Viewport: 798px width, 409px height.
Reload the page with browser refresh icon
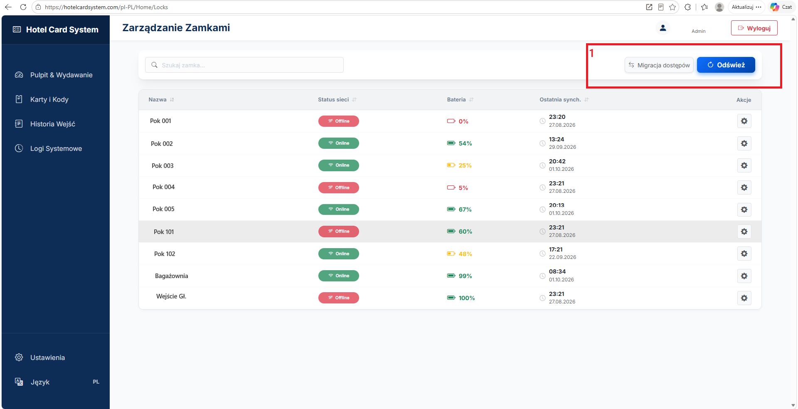click(x=23, y=7)
